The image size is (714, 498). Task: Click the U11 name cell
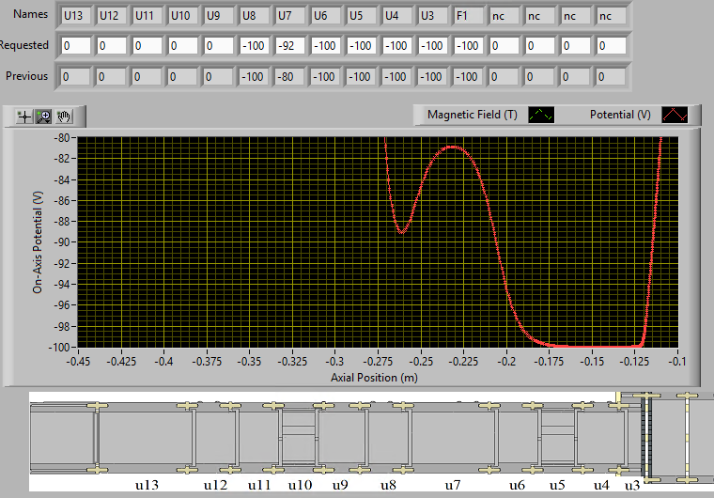coord(147,15)
